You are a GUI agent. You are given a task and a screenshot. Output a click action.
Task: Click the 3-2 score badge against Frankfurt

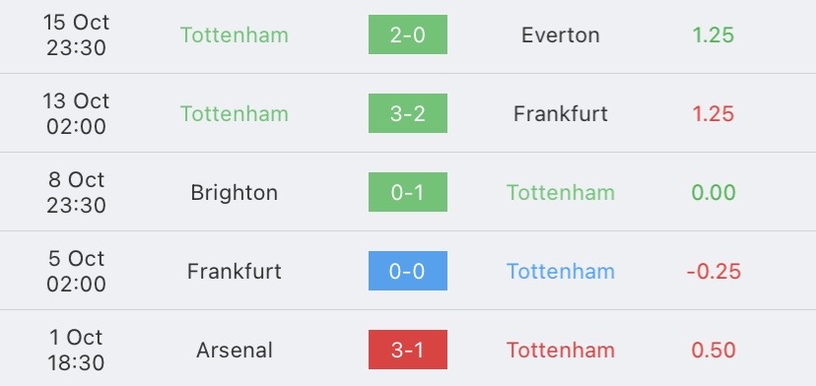click(407, 113)
